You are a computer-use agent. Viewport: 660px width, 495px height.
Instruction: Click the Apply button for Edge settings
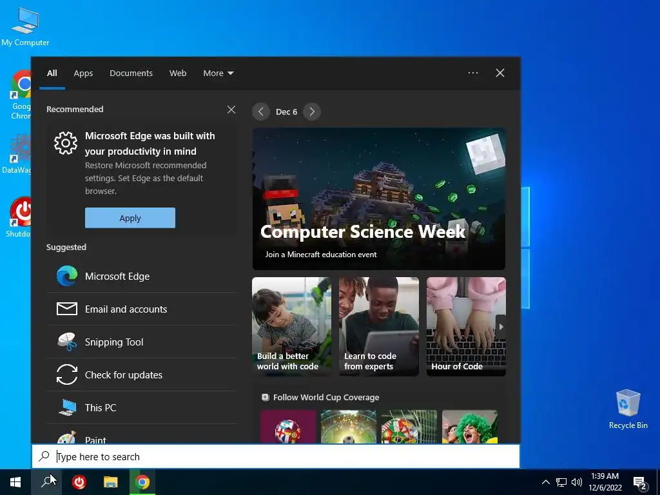[x=130, y=218]
